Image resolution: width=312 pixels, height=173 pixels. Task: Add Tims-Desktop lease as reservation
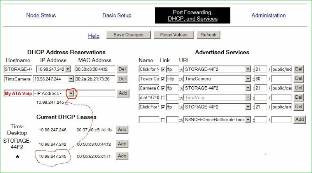coord(123,129)
